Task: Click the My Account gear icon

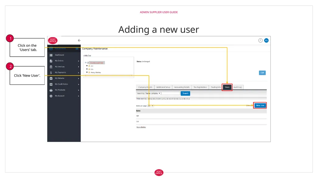Action: pyautogui.click(x=51, y=96)
